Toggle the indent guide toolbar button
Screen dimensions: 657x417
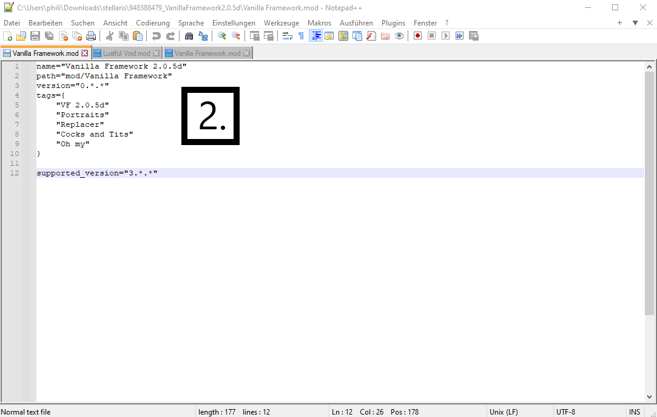(x=315, y=36)
